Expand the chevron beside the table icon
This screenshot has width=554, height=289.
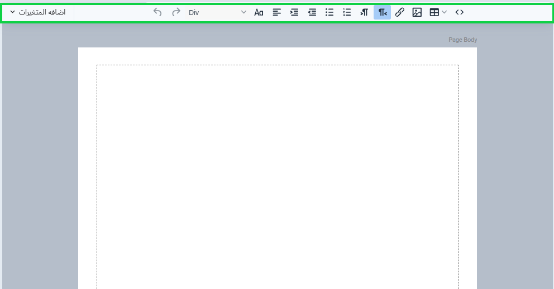point(445,12)
